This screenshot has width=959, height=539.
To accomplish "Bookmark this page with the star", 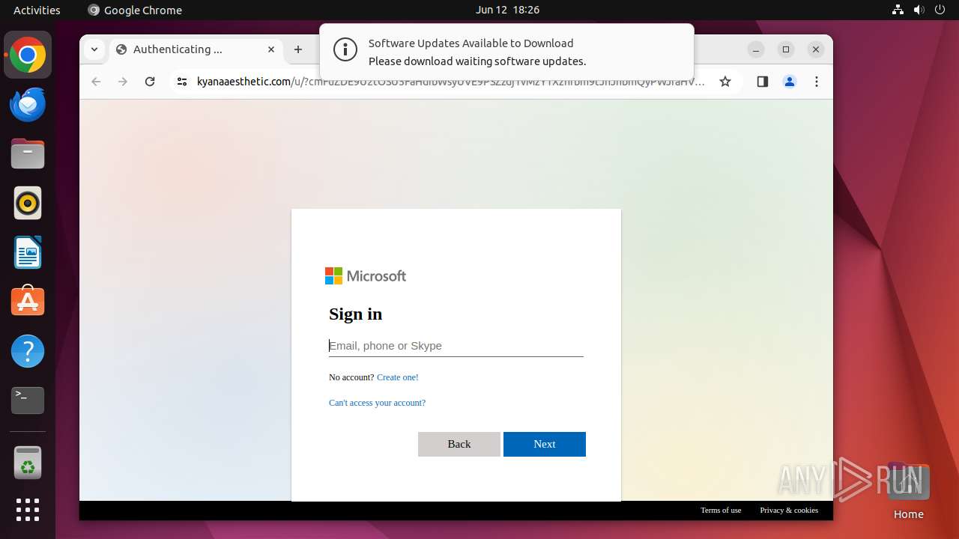I will pyautogui.click(x=725, y=82).
